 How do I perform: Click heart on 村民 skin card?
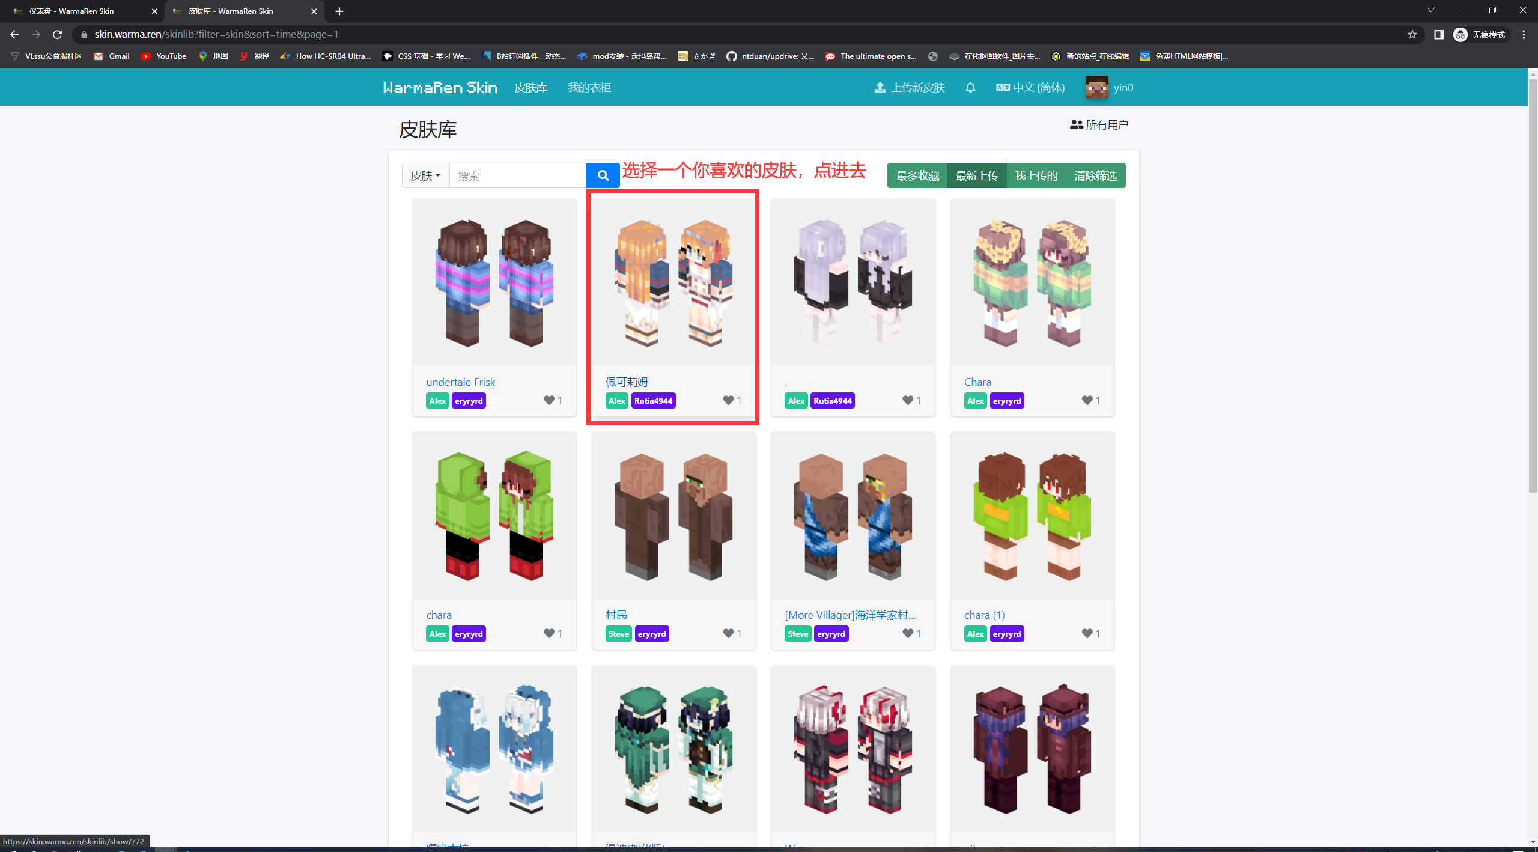(728, 633)
